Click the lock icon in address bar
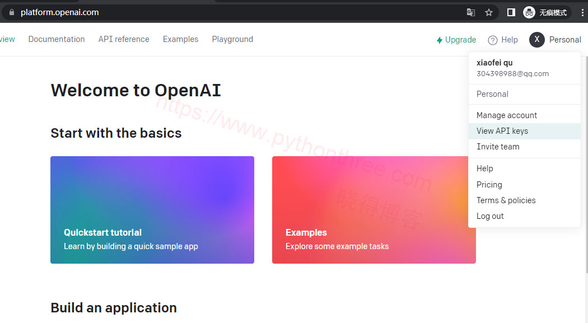Viewport: 588px width, 323px height. point(12,12)
